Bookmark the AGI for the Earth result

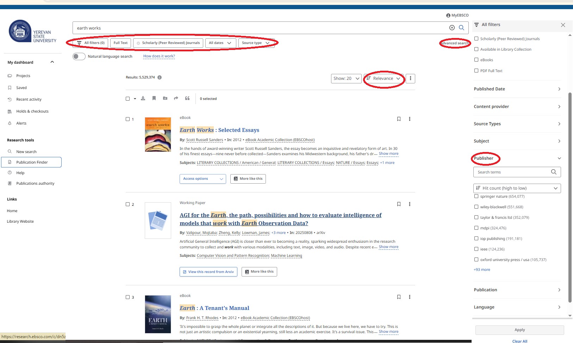click(x=399, y=204)
